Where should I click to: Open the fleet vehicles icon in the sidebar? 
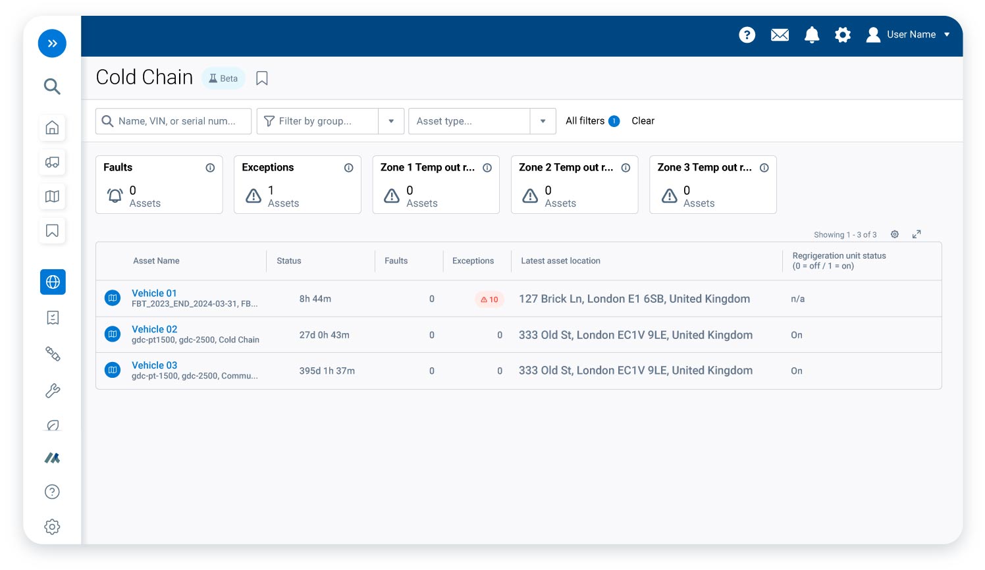(x=52, y=162)
